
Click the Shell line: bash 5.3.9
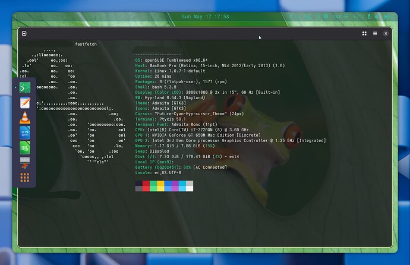point(156,87)
